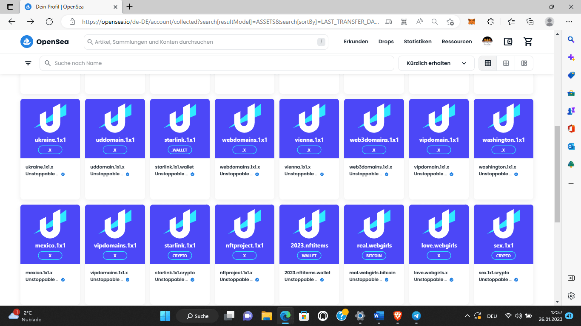The width and height of the screenshot is (581, 326).
Task: Click the Suche nach Name field
Action: pyautogui.click(x=217, y=63)
